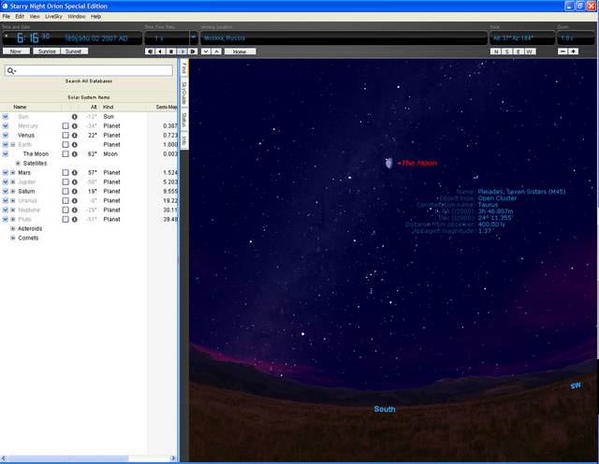Open the Edit menu
Image resolution: width=599 pixels, height=464 pixels.
pos(20,17)
